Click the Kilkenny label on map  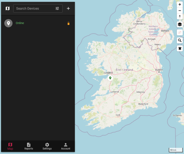coord(140,92)
